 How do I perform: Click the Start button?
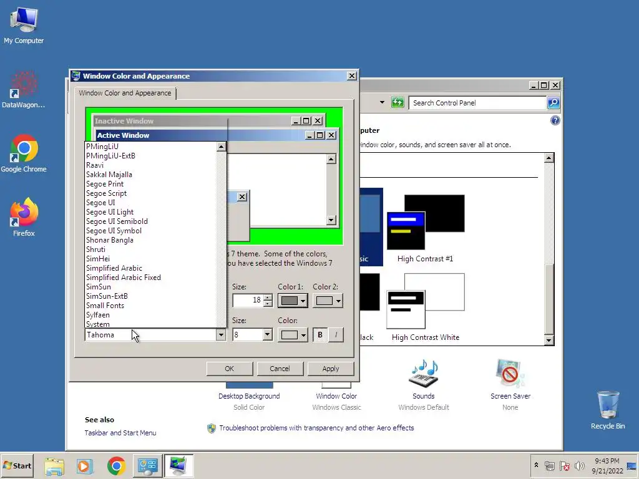click(x=17, y=465)
